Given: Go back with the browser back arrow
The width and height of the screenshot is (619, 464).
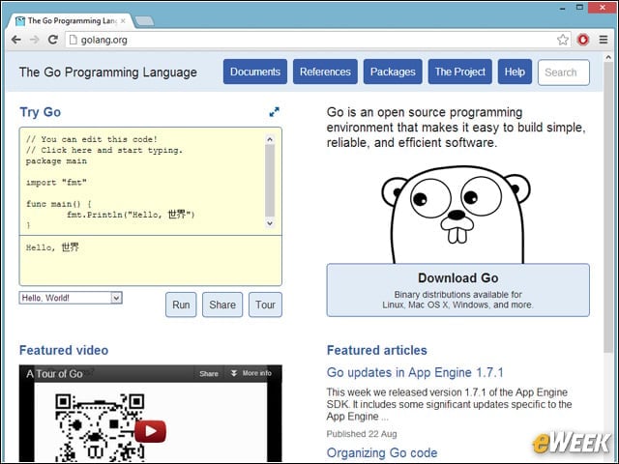Looking at the screenshot, I should pos(15,40).
